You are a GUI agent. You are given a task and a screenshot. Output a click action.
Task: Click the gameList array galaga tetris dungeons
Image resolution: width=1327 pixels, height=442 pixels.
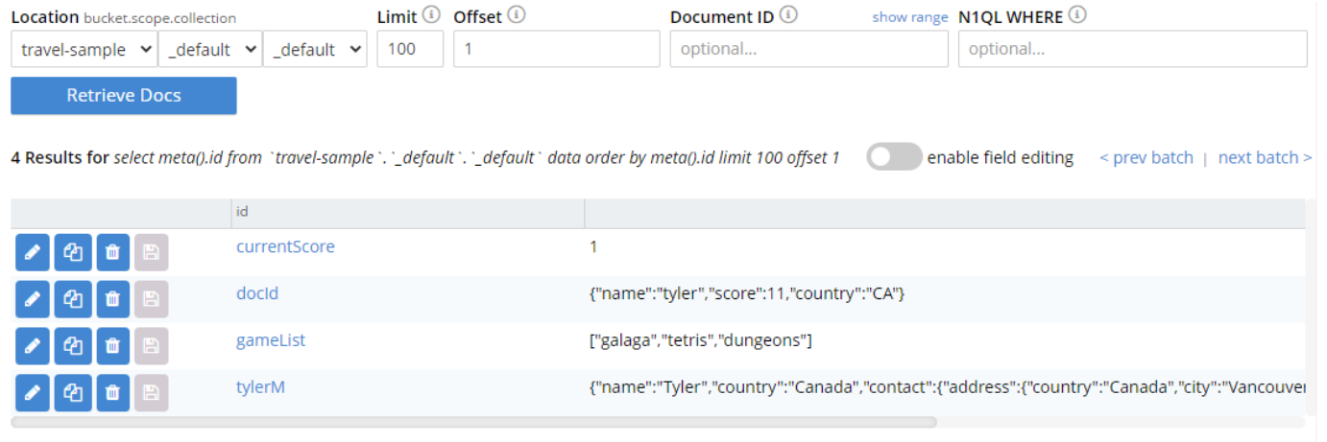coord(701,339)
